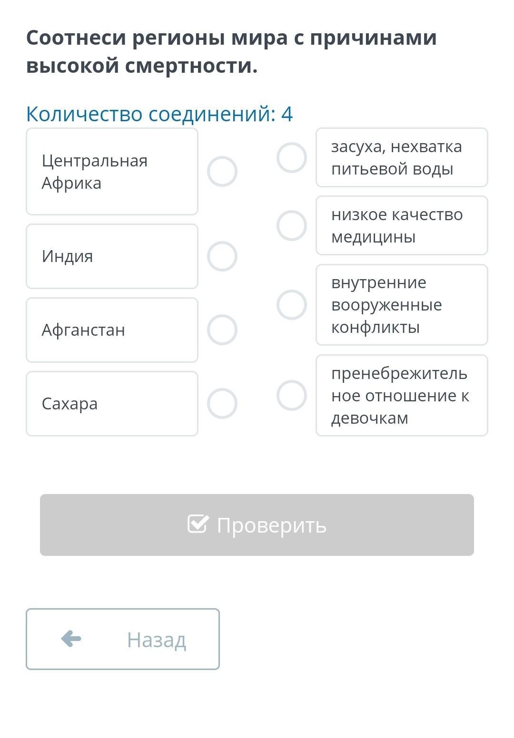The height and width of the screenshot is (738, 514).
Task: Click the Индия card
Action: [112, 256]
